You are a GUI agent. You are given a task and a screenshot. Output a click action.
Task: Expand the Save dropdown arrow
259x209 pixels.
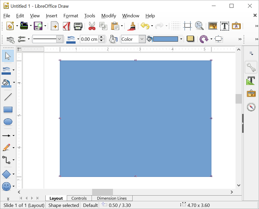(45, 26)
